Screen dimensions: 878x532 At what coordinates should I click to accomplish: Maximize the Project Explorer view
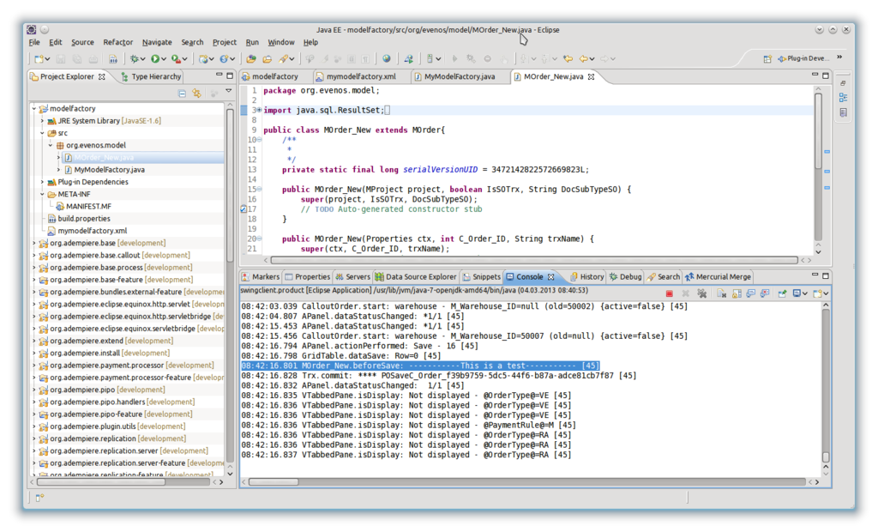228,76
